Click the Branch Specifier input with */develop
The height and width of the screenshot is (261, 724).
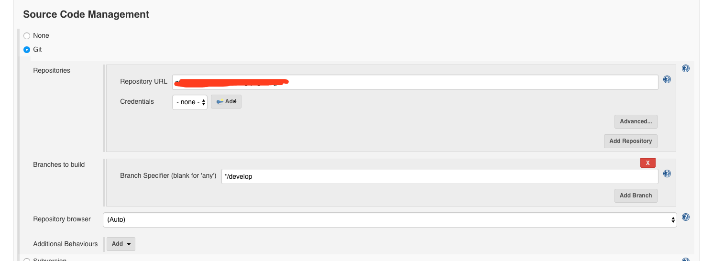point(439,176)
